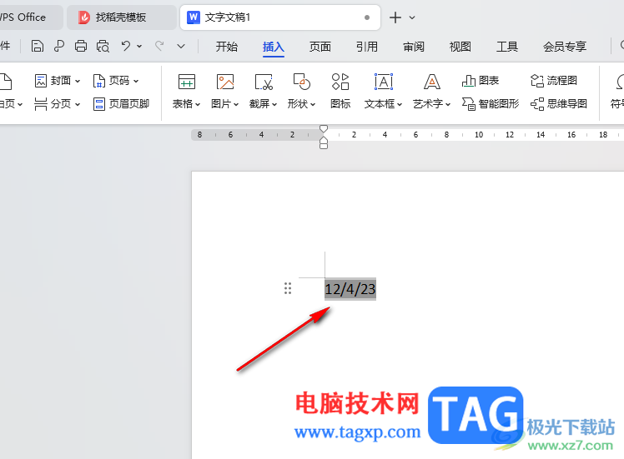Image resolution: width=624 pixels, height=459 pixels.
Task: Expand the 文本框 dropdown label
Action: tap(384, 104)
